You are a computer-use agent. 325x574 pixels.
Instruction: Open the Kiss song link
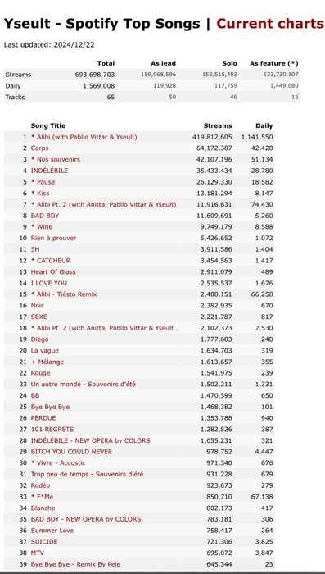point(43,194)
